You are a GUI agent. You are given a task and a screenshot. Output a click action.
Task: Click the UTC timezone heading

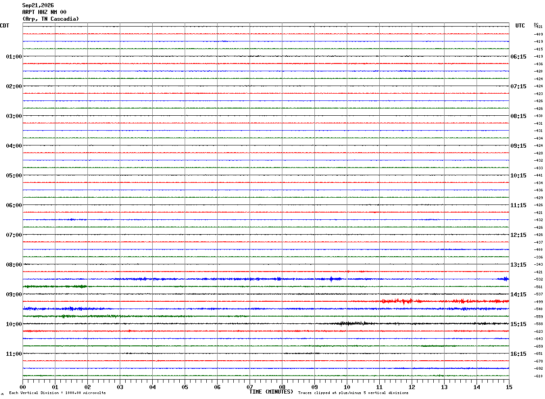[x=520, y=26]
